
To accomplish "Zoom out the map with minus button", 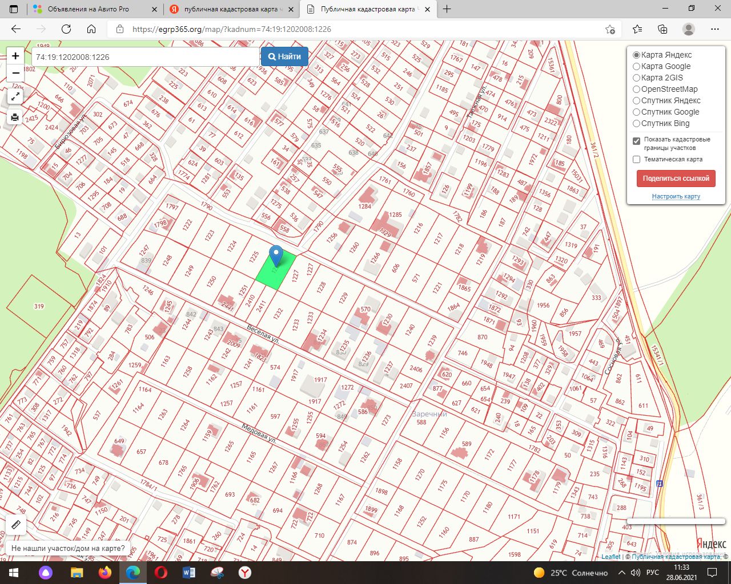I will pyautogui.click(x=15, y=73).
